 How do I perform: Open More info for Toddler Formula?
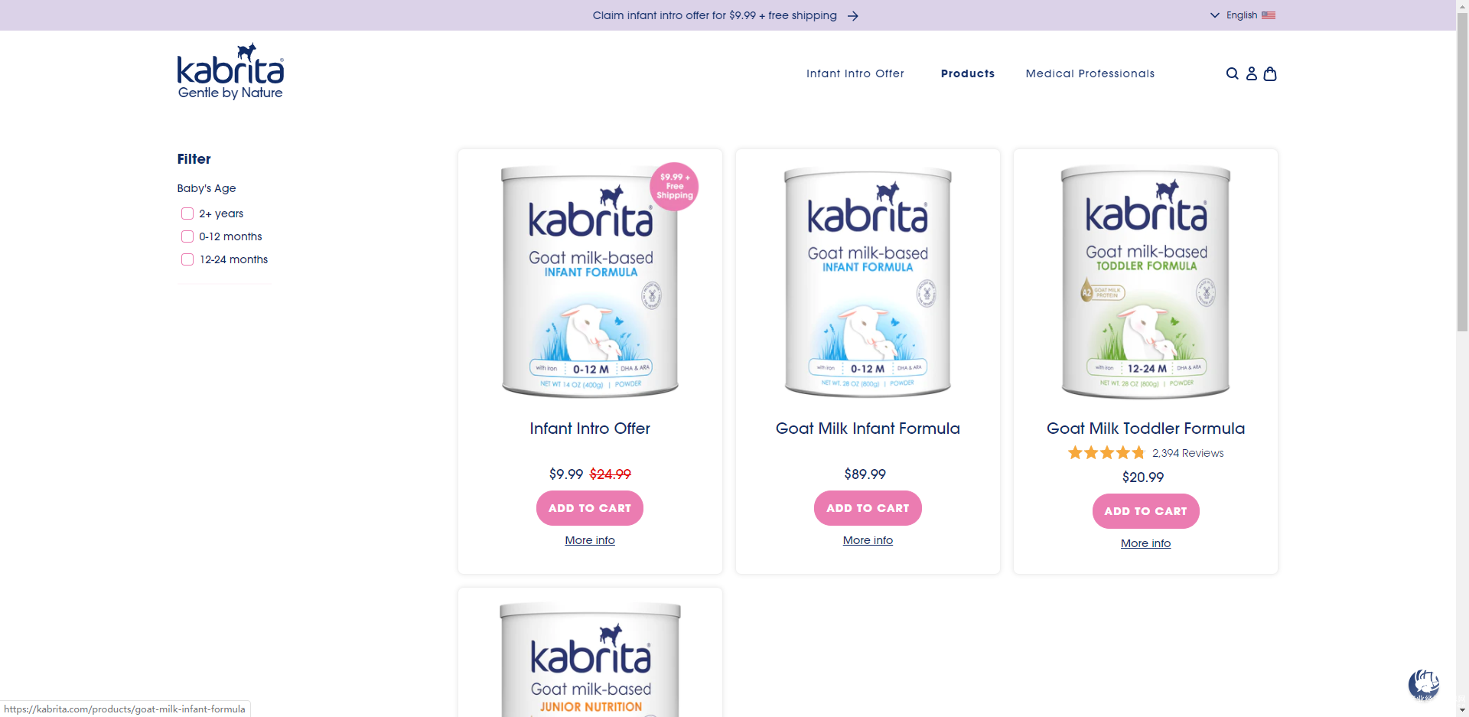[1145, 543]
